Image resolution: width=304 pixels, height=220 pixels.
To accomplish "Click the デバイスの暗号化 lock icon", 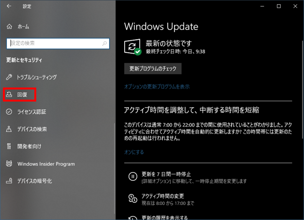I will coord(9,181).
